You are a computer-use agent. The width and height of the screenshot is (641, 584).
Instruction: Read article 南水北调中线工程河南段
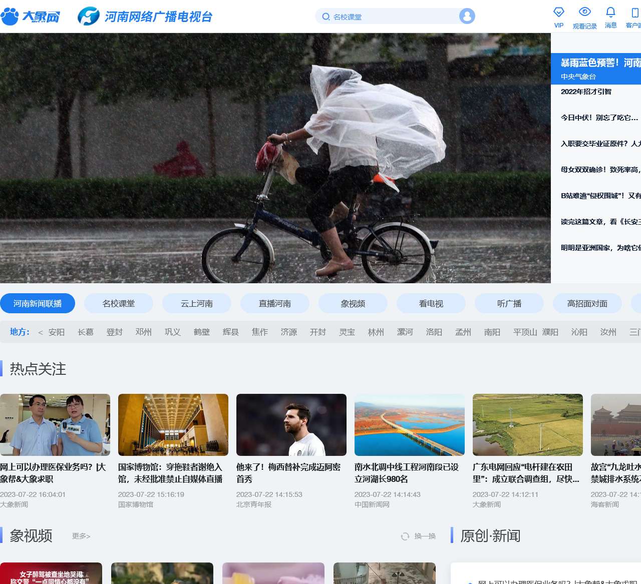(407, 473)
